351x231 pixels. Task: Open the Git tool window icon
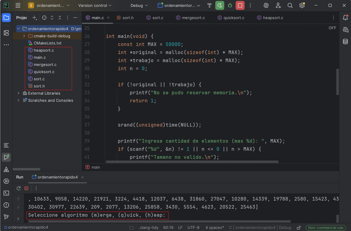click(6, 217)
